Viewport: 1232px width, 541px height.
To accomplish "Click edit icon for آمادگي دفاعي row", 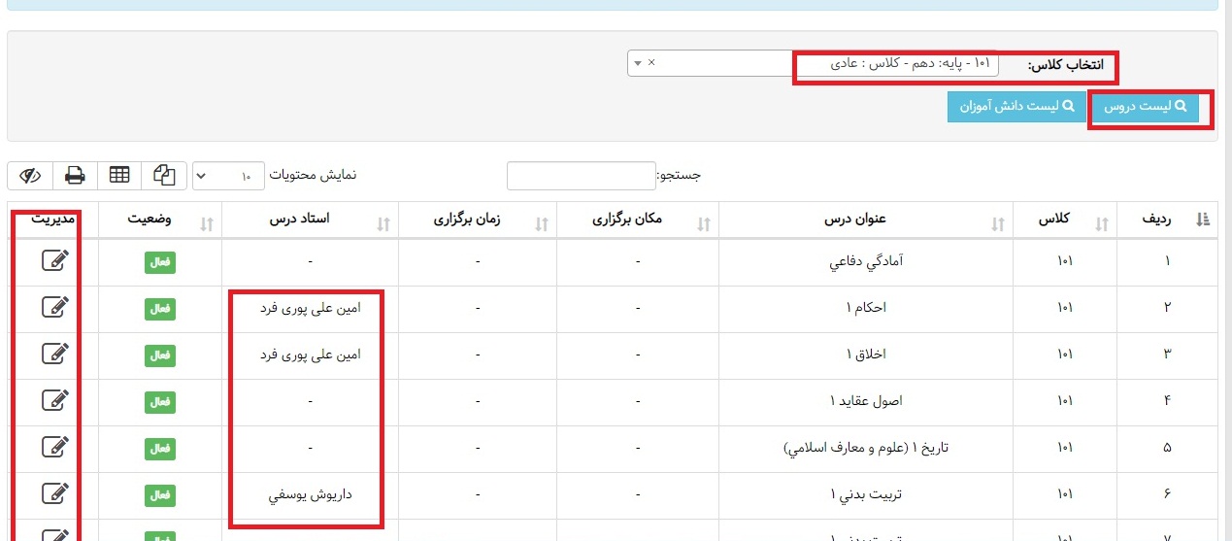I will tap(56, 261).
